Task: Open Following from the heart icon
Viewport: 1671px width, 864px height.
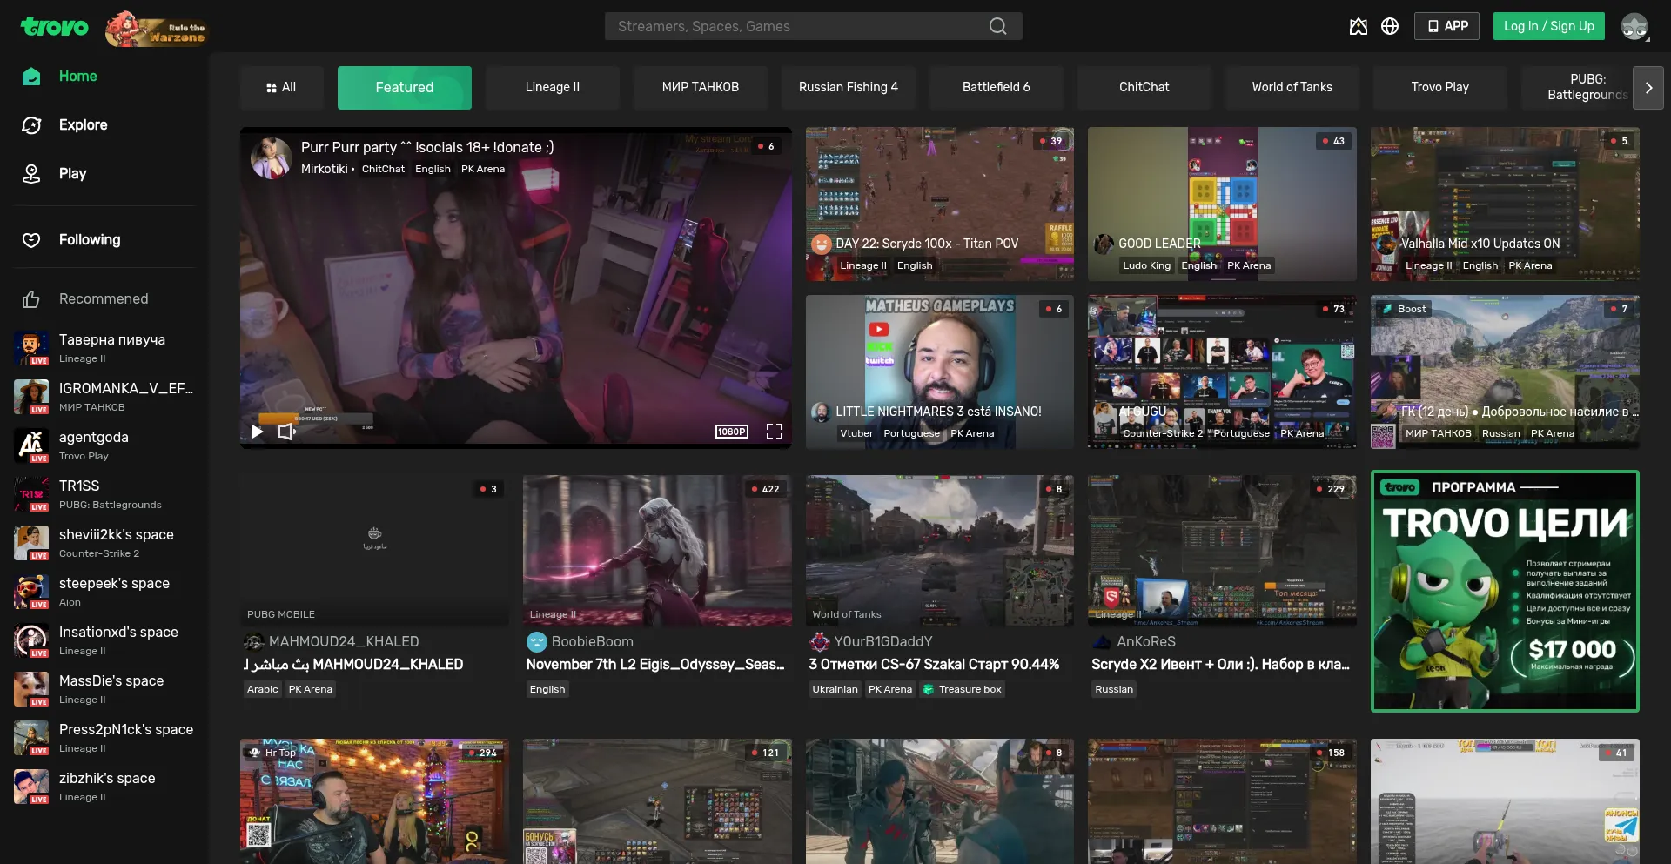Action: (31, 240)
